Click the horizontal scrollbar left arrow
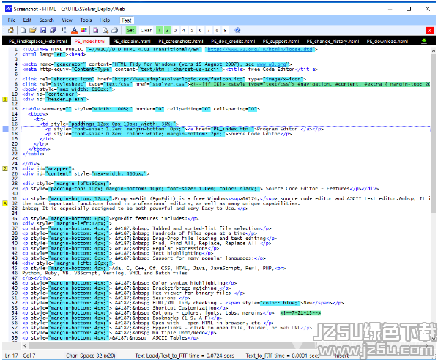Screen dimensions: 438x360 (x=25, y=345)
